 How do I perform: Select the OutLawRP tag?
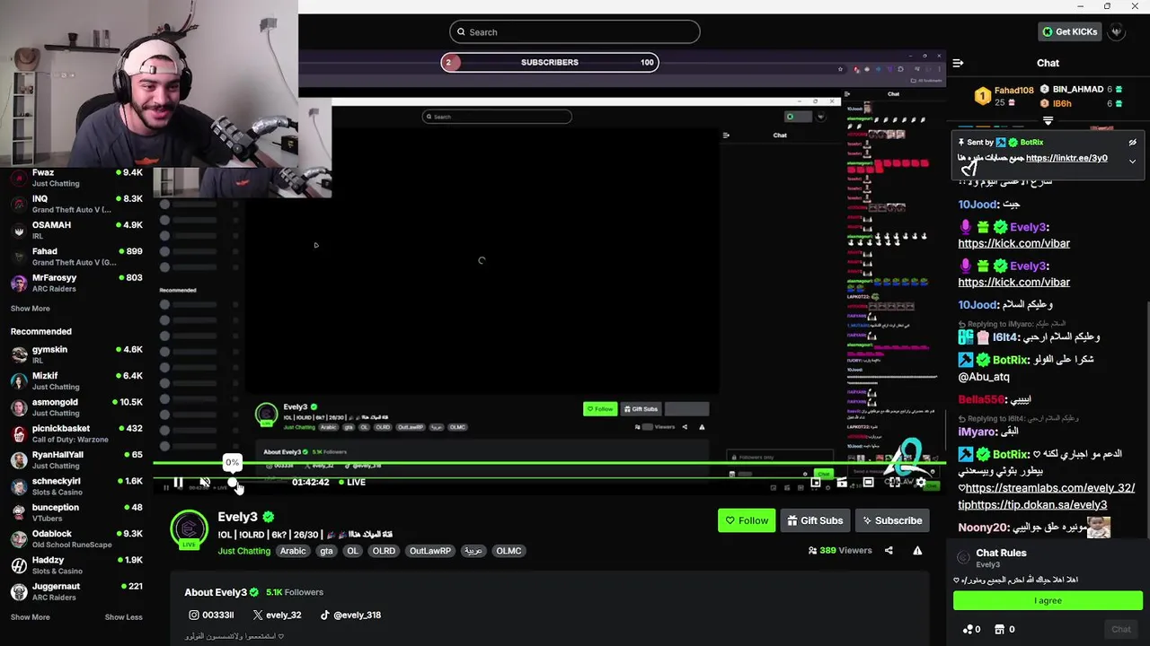pos(429,551)
